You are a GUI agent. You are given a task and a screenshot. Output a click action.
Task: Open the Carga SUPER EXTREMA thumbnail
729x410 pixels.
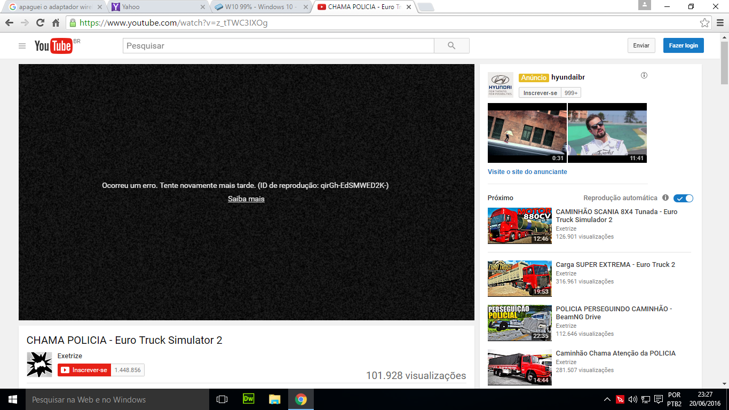click(x=520, y=279)
